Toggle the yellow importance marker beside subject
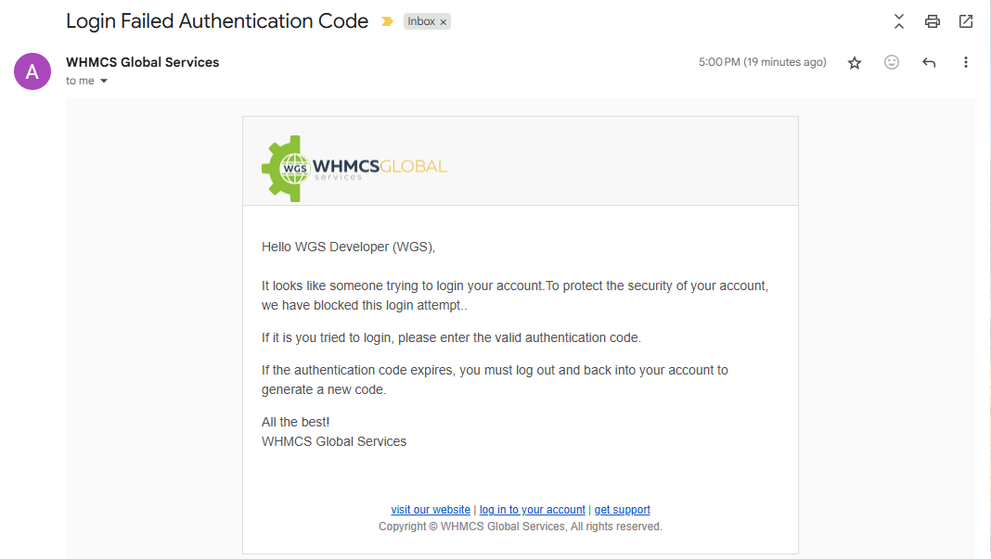The image size is (991, 559). (x=387, y=21)
